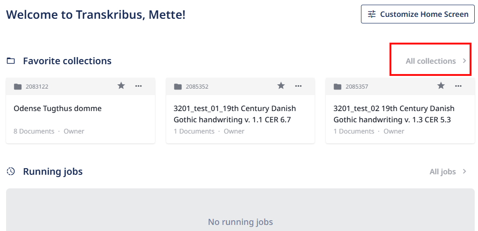The height and width of the screenshot is (231, 478).
Task: Click folder icon labeled 2085352
Action: [x=178, y=86]
